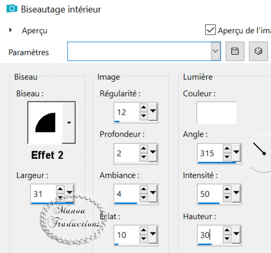Click the Couleur white color swatch
The width and height of the screenshot is (271, 253).
[x=217, y=112]
